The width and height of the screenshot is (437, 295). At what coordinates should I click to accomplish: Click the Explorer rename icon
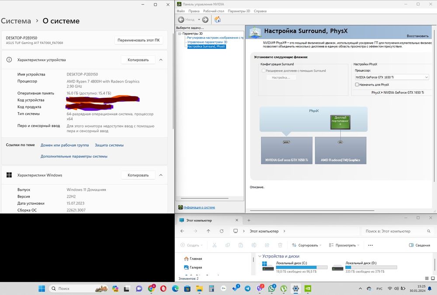pos(254,245)
